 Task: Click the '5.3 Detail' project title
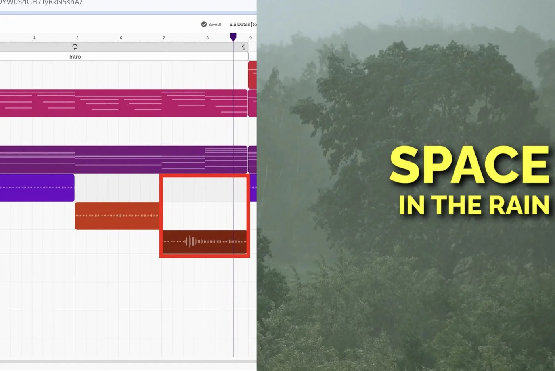243,24
